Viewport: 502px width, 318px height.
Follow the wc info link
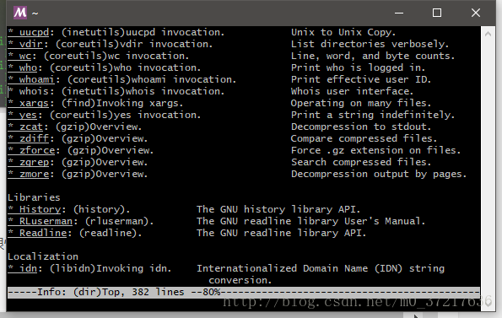point(19,56)
